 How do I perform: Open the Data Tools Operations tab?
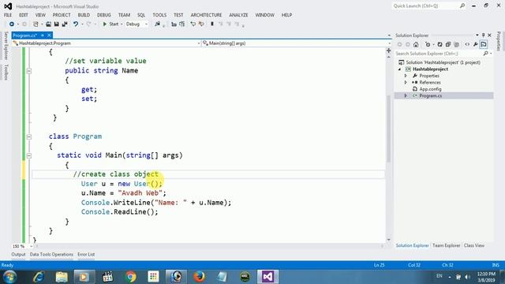(x=51, y=254)
